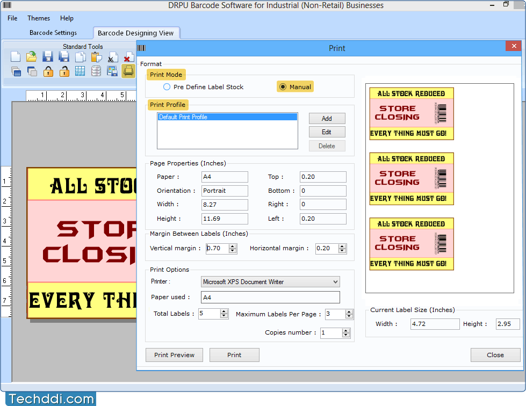Screen dimensions: 526x406
Task: Click the Current Label Size Height field
Action: pyautogui.click(x=508, y=324)
